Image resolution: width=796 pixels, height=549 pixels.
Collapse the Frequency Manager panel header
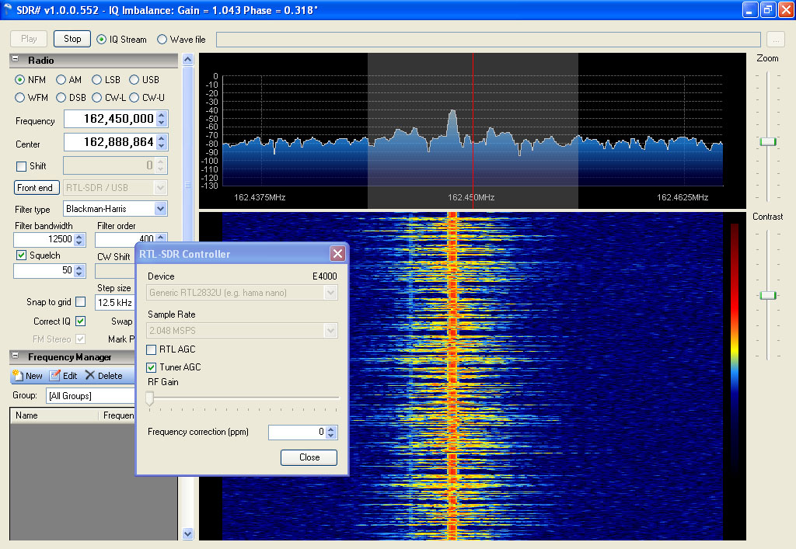tap(16, 357)
